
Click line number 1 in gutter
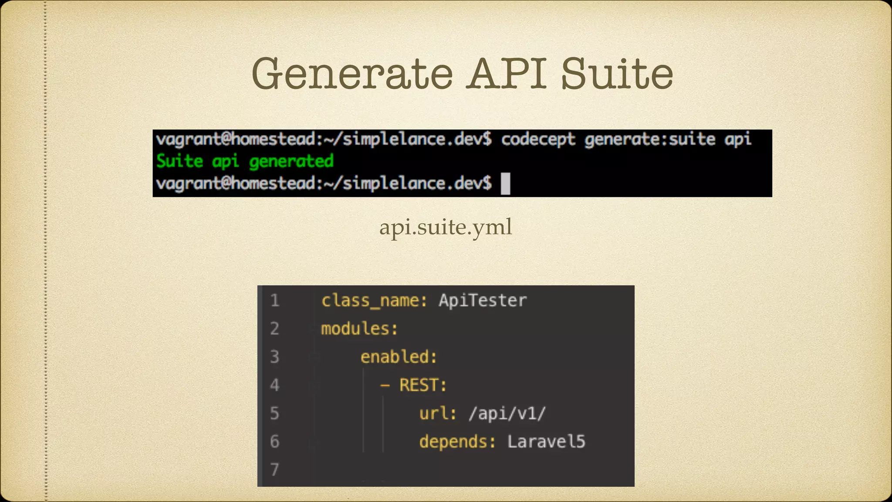[x=274, y=301]
